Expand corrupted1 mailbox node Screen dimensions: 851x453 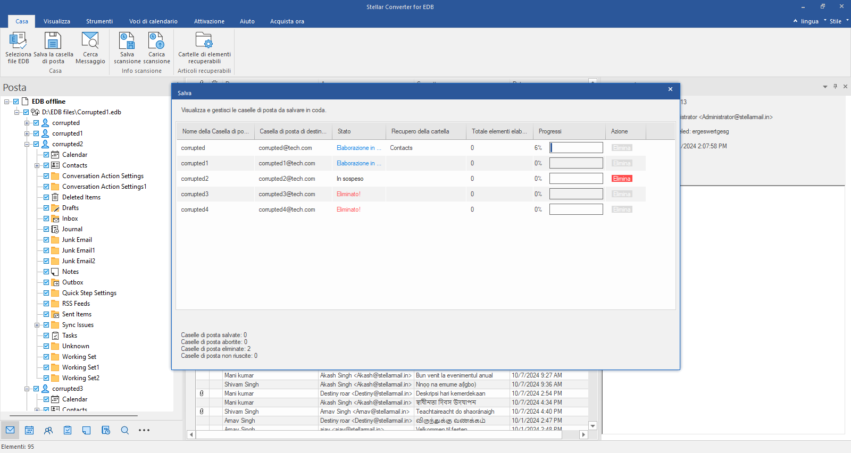point(27,133)
